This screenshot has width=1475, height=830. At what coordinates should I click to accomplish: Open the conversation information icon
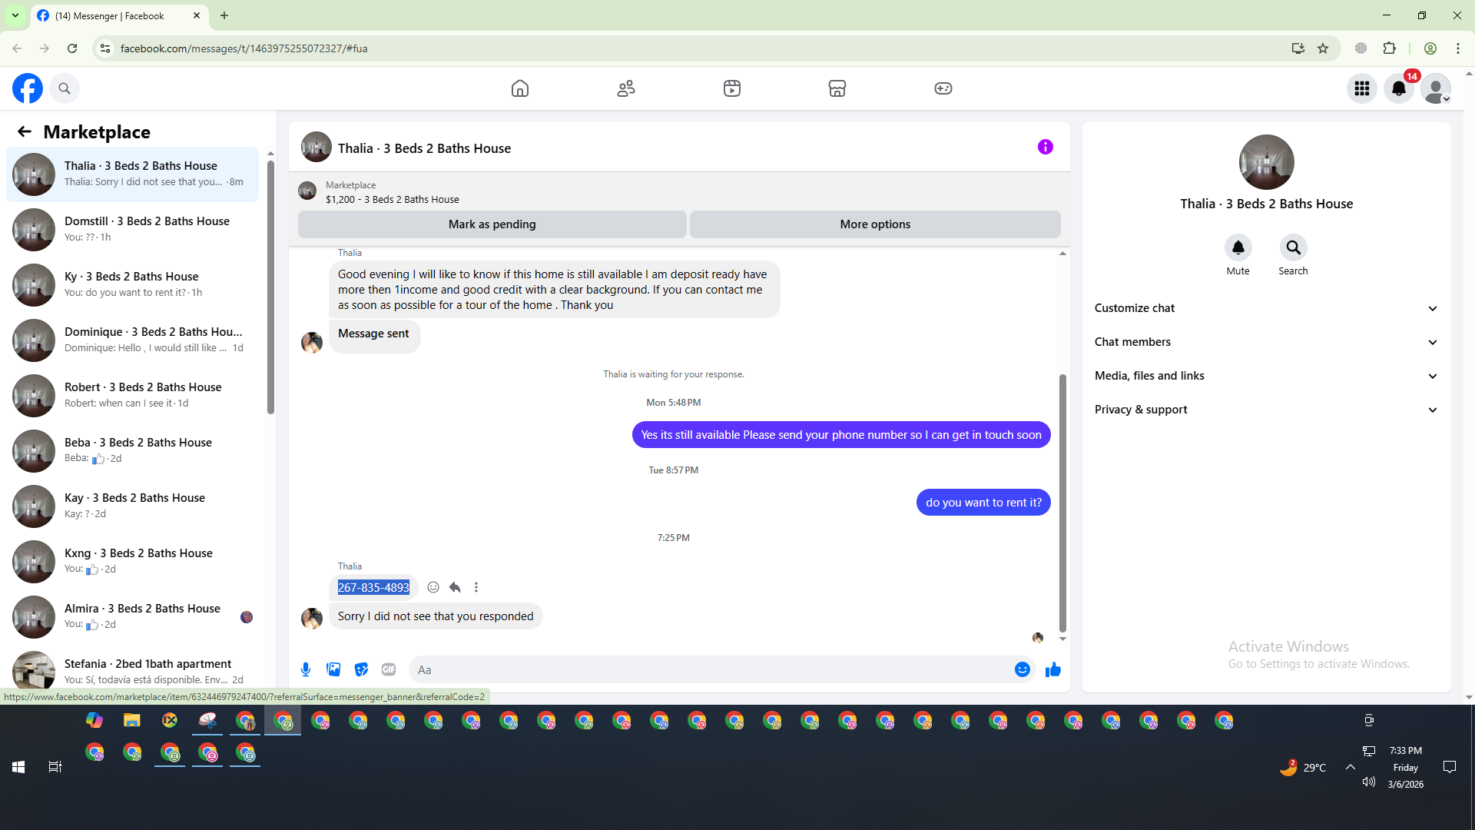point(1045,147)
